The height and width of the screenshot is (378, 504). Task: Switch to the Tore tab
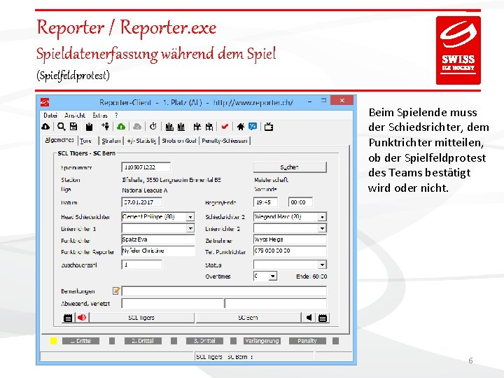pos(85,141)
